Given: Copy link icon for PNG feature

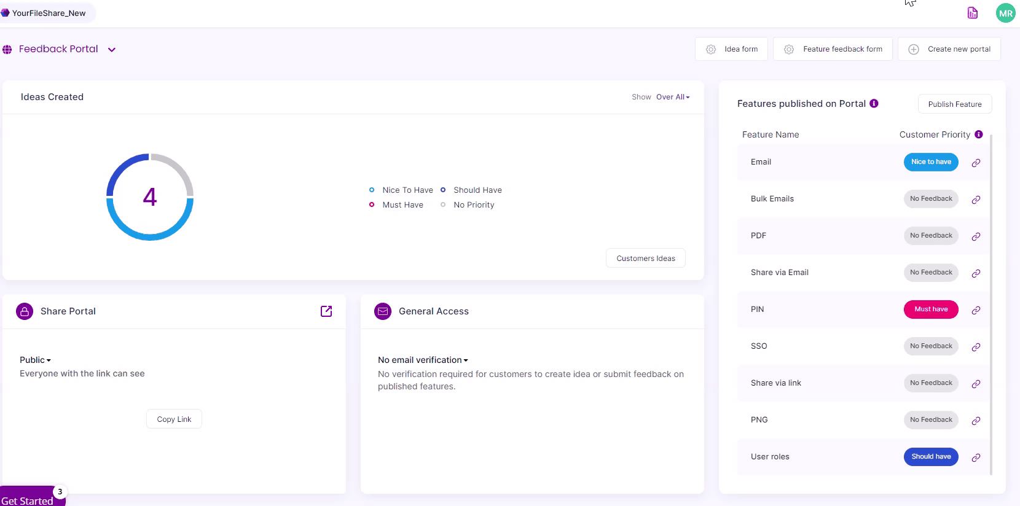Looking at the screenshot, I should [976, 421].
